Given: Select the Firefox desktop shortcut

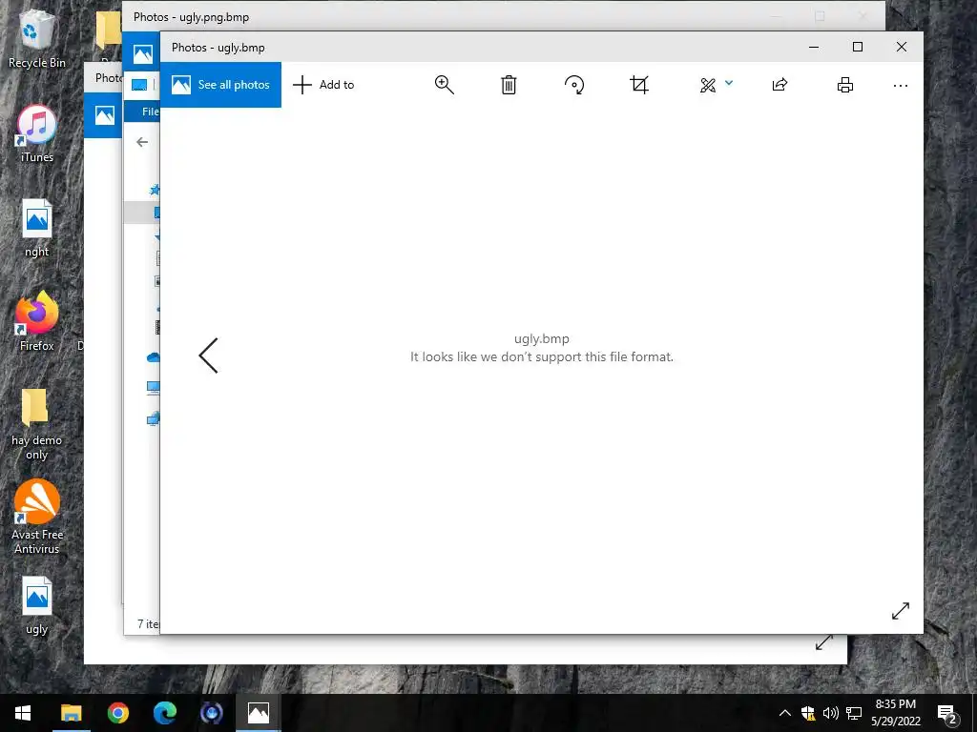Looking at the screenshot, I should click(x=37, y=322).
